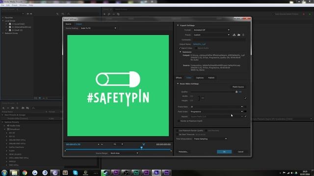
Task: Toggle Export Video checkbox
Action: (180, 48)
